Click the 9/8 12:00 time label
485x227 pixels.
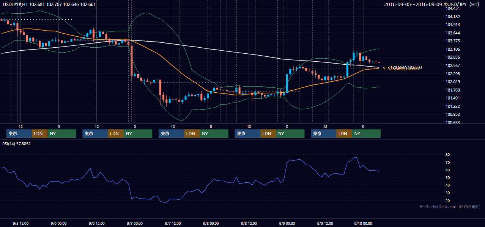click(249, 223)
